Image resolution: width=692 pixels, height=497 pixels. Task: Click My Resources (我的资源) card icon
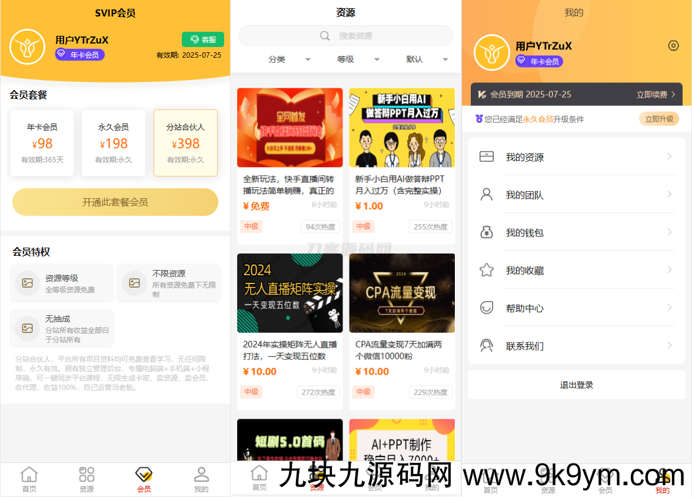tap(486, 157)
